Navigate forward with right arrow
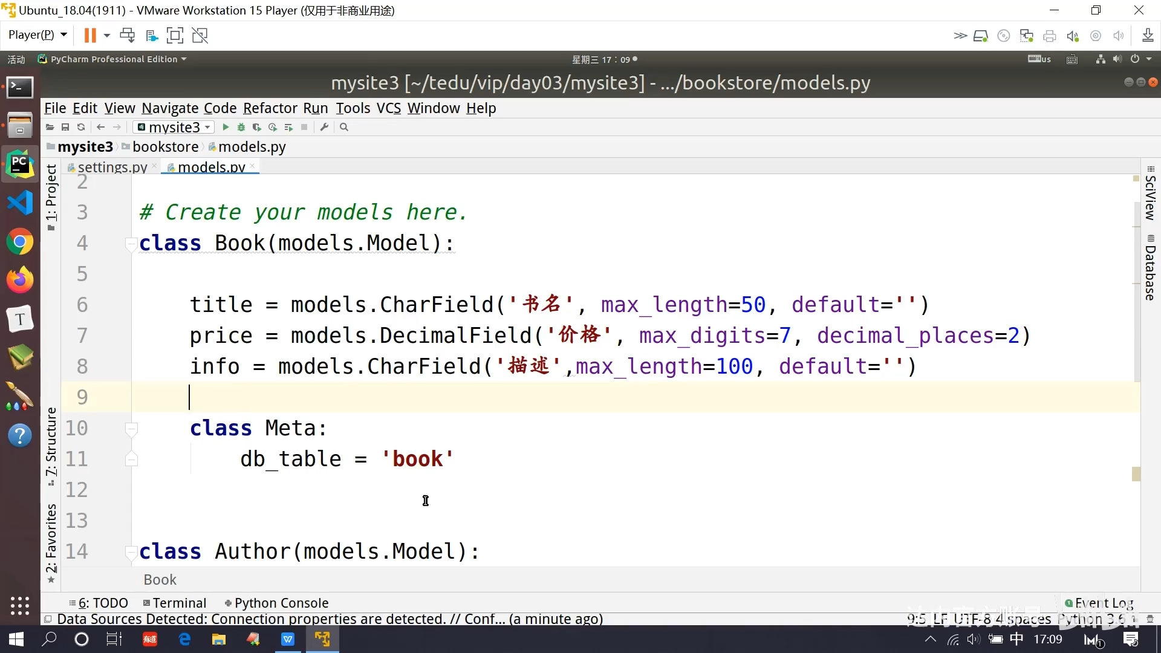The image size is (1161, 653). [117, 128]
